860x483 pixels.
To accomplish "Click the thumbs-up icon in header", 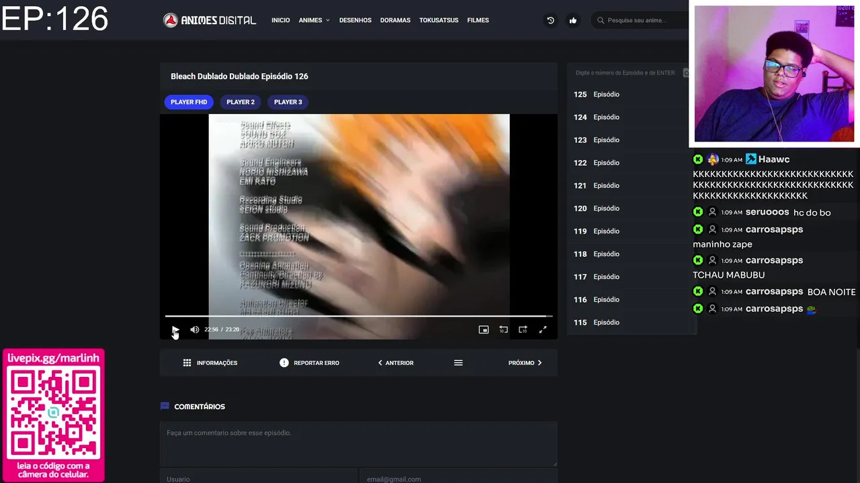I will point(572,20).
